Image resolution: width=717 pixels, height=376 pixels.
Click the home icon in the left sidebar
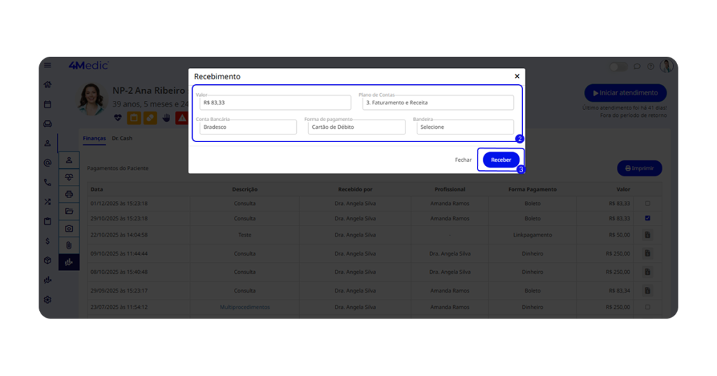pos(48,85)
